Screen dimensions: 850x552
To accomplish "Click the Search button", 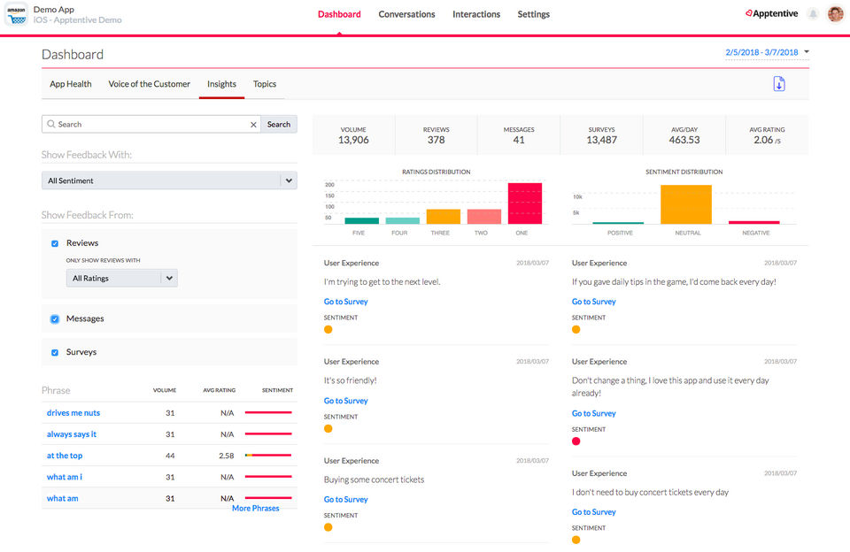I will point(279,125).
